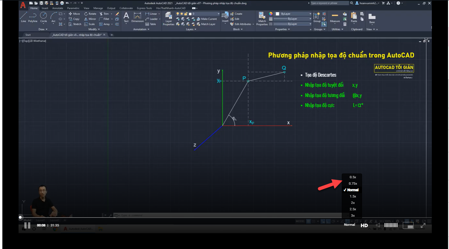Viewport: 449px width, 249px height.
Task: Mute the video with speaker icon
Action: (x=378, y=225)
